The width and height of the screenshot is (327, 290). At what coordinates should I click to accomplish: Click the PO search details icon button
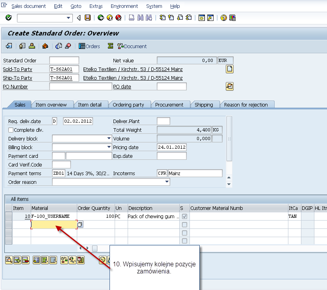pos(230,86)
